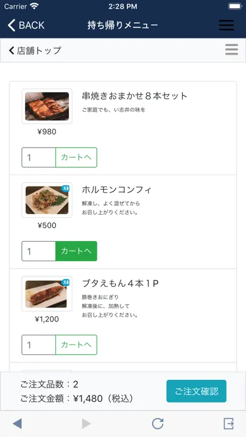Image resolution: width=246 pixels, height=437 pixels.
Task: Return to 店舗トップ
Action: (x=35, y=50)
